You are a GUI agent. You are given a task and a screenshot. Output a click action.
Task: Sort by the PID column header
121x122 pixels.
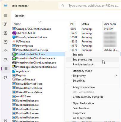coord(72,24)
